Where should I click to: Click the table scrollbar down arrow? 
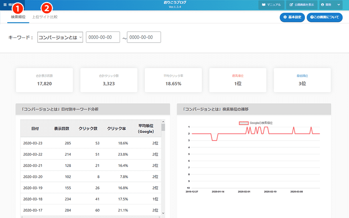coord(163,213)
